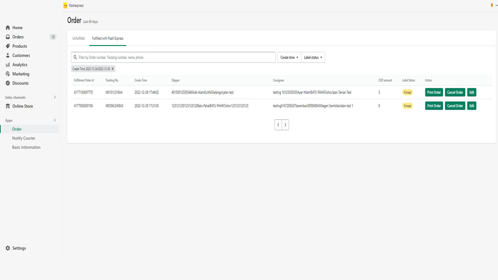
Task: Click the search magnifier icon in filter box
Action: 75,57
